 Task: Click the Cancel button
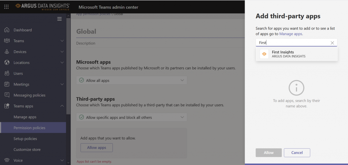(297, 152)
